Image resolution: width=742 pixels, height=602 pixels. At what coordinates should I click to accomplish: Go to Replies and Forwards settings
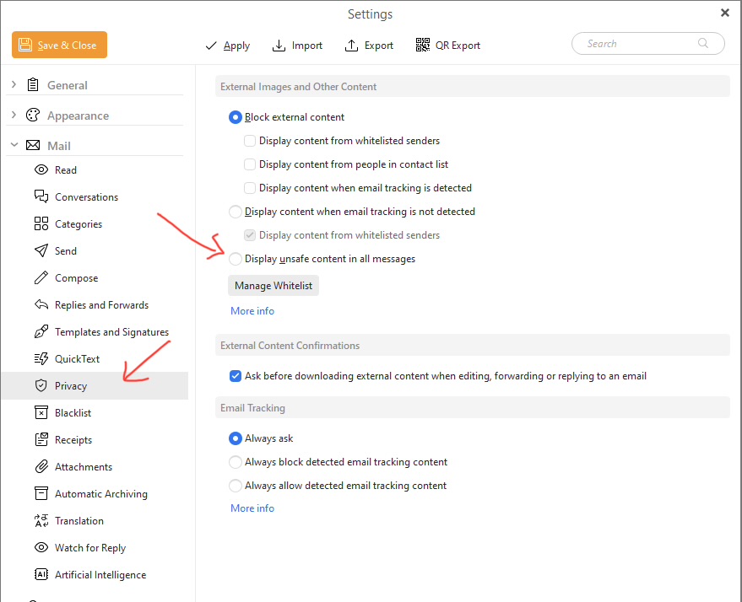click(101, 305)
